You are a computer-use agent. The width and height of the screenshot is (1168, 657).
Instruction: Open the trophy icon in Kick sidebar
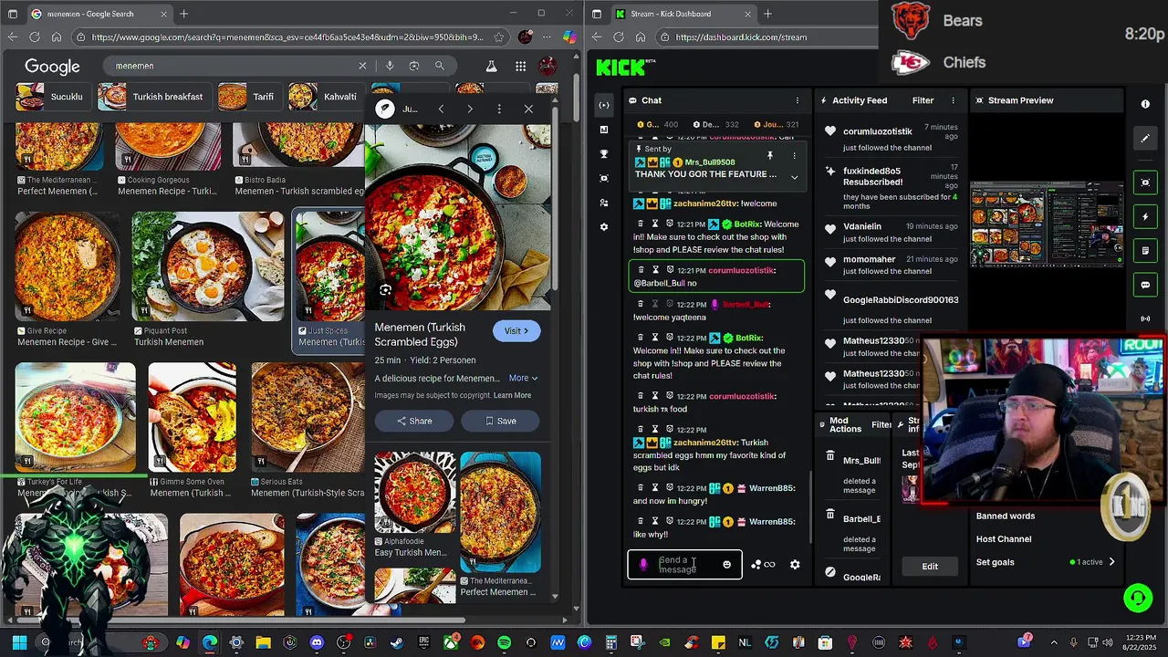[x=604, y=154]
